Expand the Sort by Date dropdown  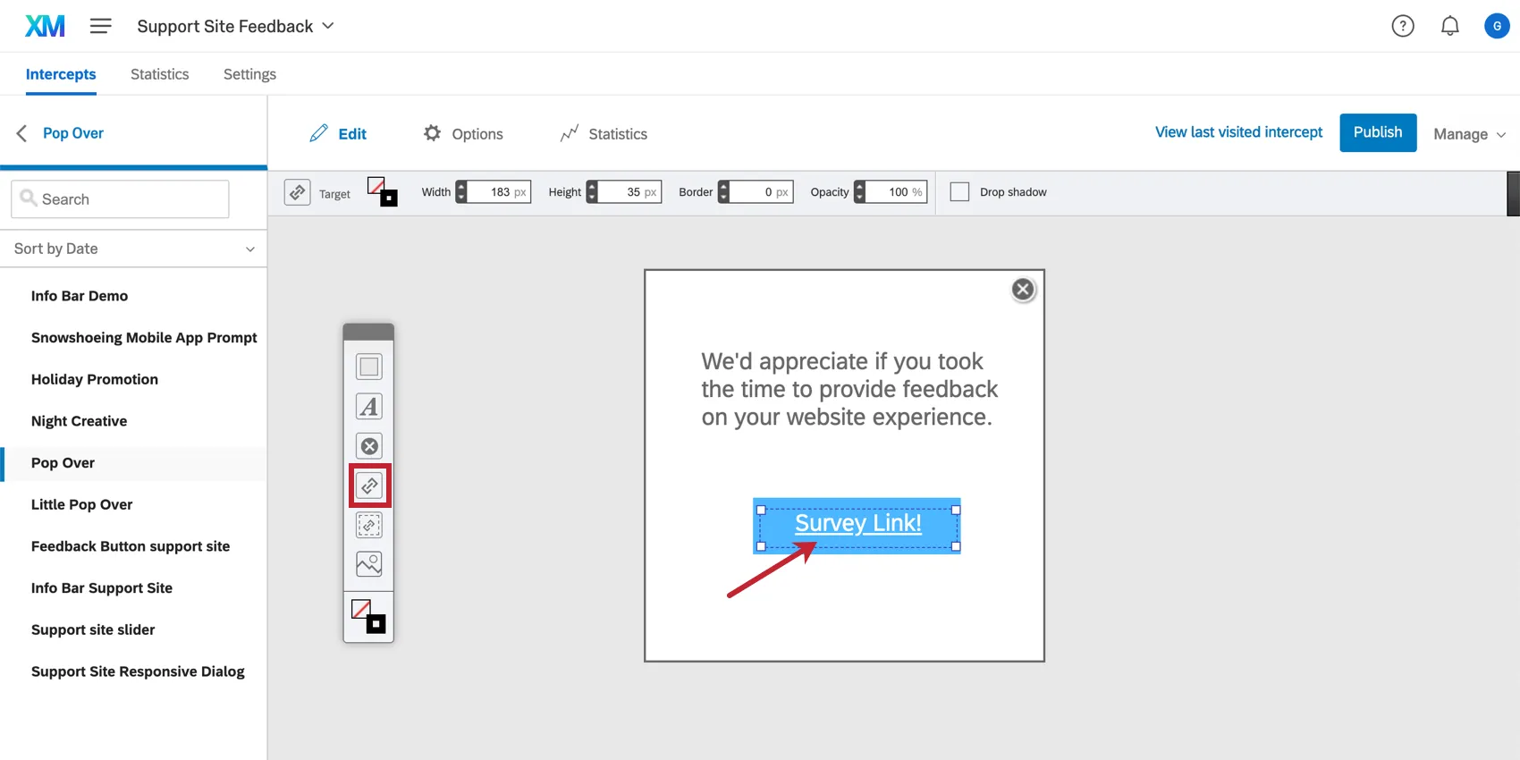point(133,249)
